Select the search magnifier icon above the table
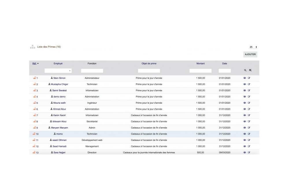Viewport: 289px width, 196px height. click(245, 70)
